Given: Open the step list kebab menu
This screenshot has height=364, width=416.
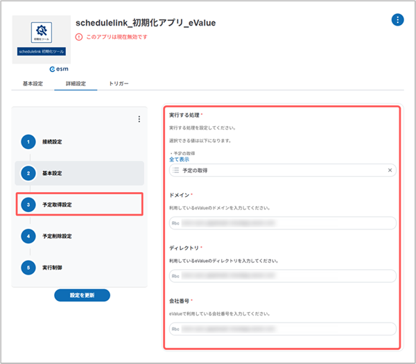Looking at the screenshot, I should 139,119.
